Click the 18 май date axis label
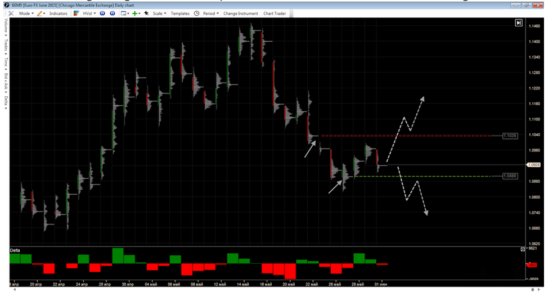553x292 pixels. pyautogui.click(x=266, y=284)
